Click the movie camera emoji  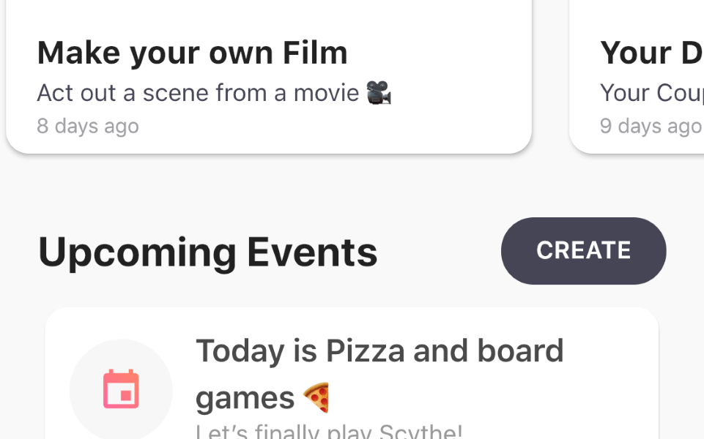(x=379, y=93)
